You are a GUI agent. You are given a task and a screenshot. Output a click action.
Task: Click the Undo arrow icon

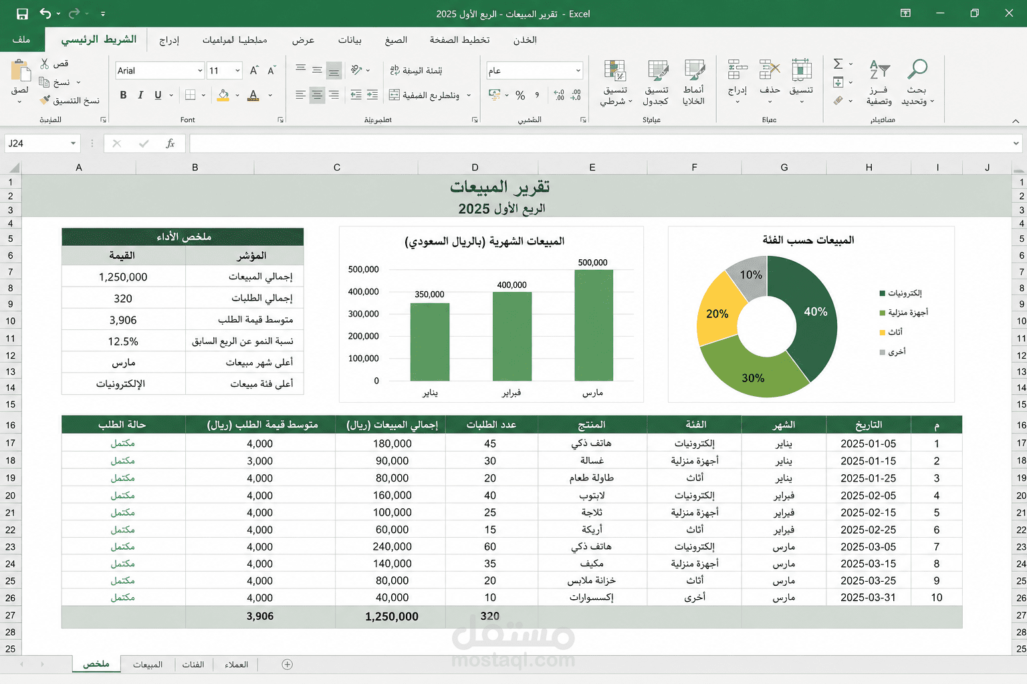point(45,13)
